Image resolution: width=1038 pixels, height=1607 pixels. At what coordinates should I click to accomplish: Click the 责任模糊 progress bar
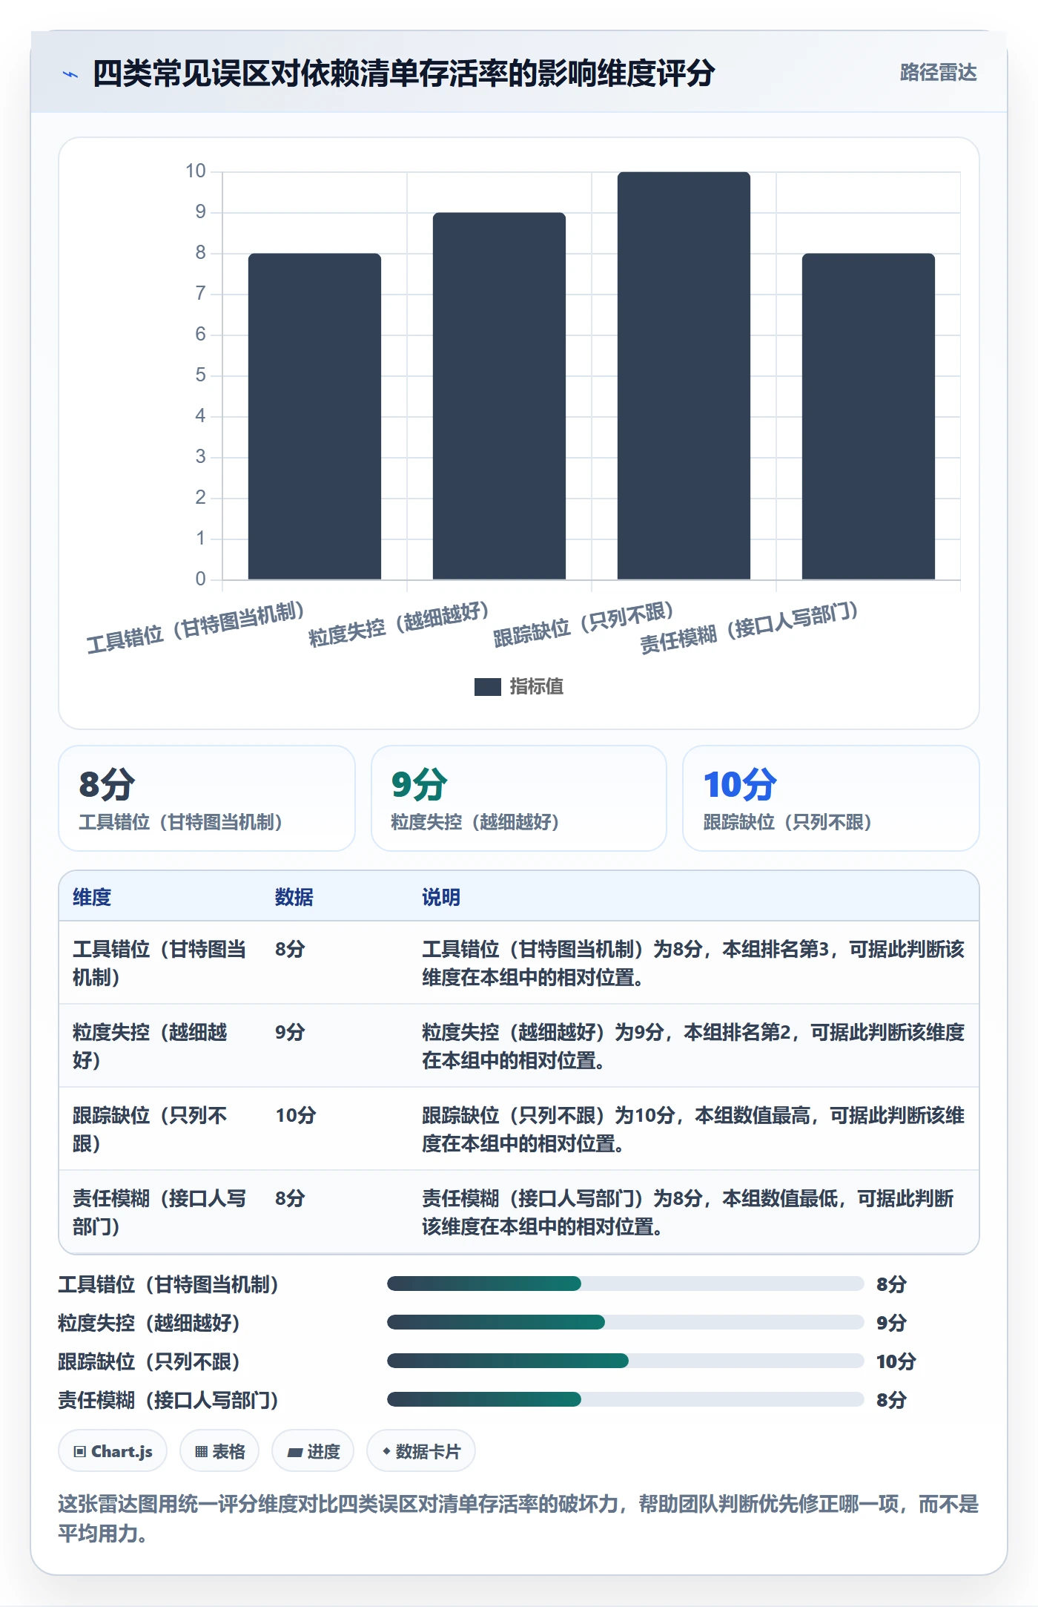(x=626, y=1399)
